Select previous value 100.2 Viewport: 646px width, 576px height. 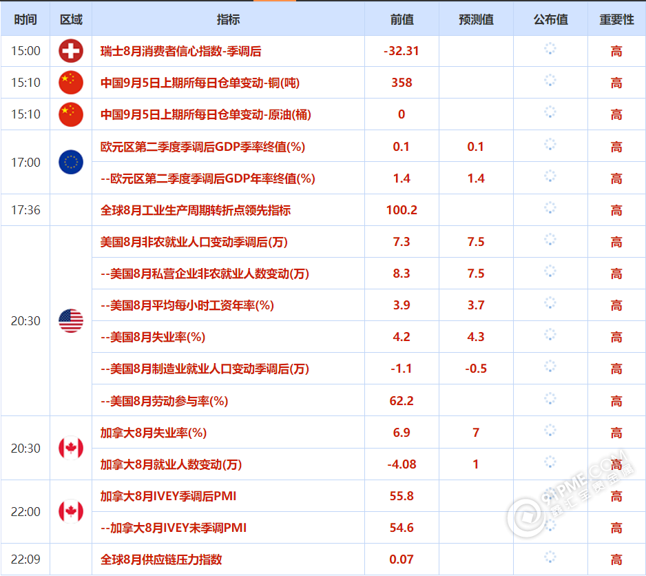[402, 210]
